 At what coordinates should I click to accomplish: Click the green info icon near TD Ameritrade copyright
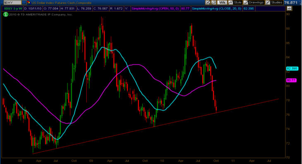coord(6,14)
